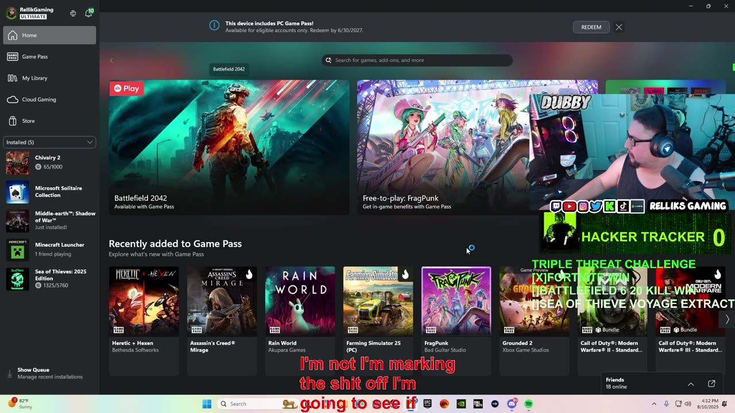Open the weather widget showing 82°F

point(20,404)
